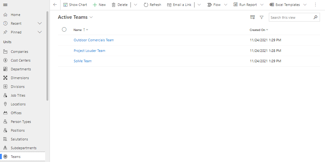Delete using the trash can button
This screenshot has width=325, height=162.
click(x=120, y=5)
